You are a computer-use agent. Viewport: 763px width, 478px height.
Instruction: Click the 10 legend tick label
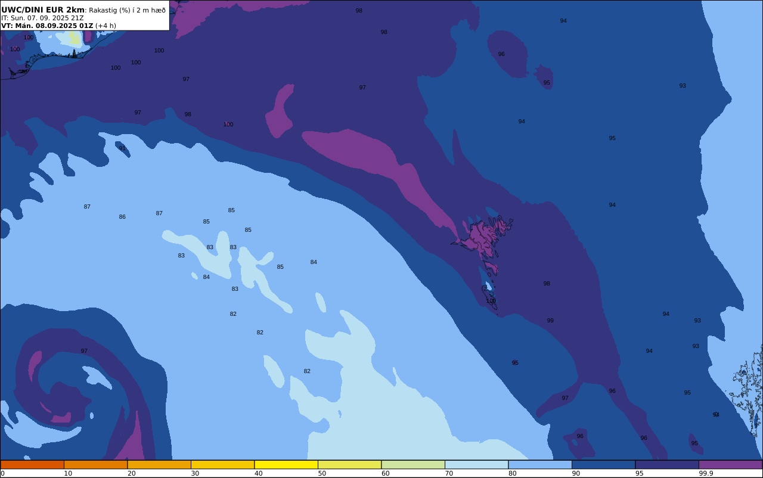(68, 473)
